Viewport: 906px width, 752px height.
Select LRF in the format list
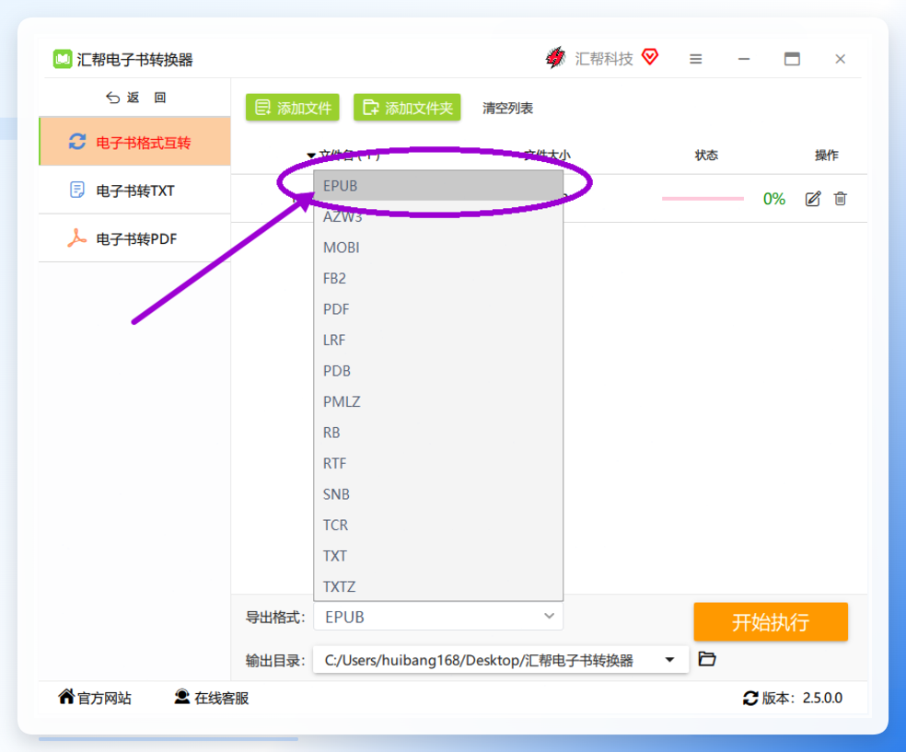coord(438,340)
